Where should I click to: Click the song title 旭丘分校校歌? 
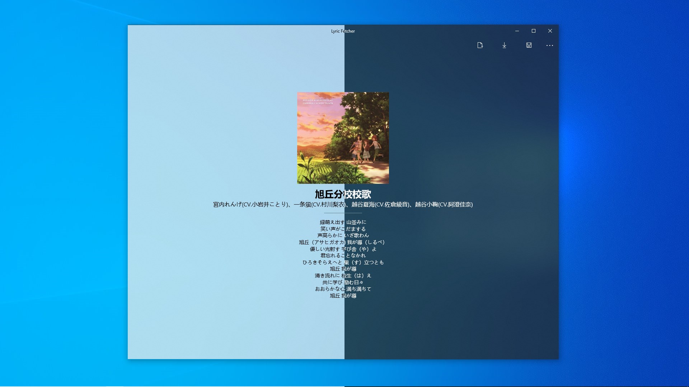[x=343, y=194]
